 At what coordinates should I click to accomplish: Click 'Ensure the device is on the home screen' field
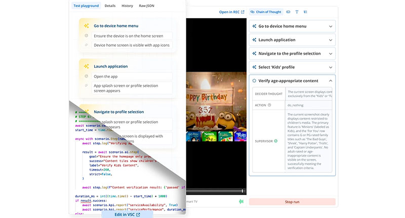(x=132, y=36)
